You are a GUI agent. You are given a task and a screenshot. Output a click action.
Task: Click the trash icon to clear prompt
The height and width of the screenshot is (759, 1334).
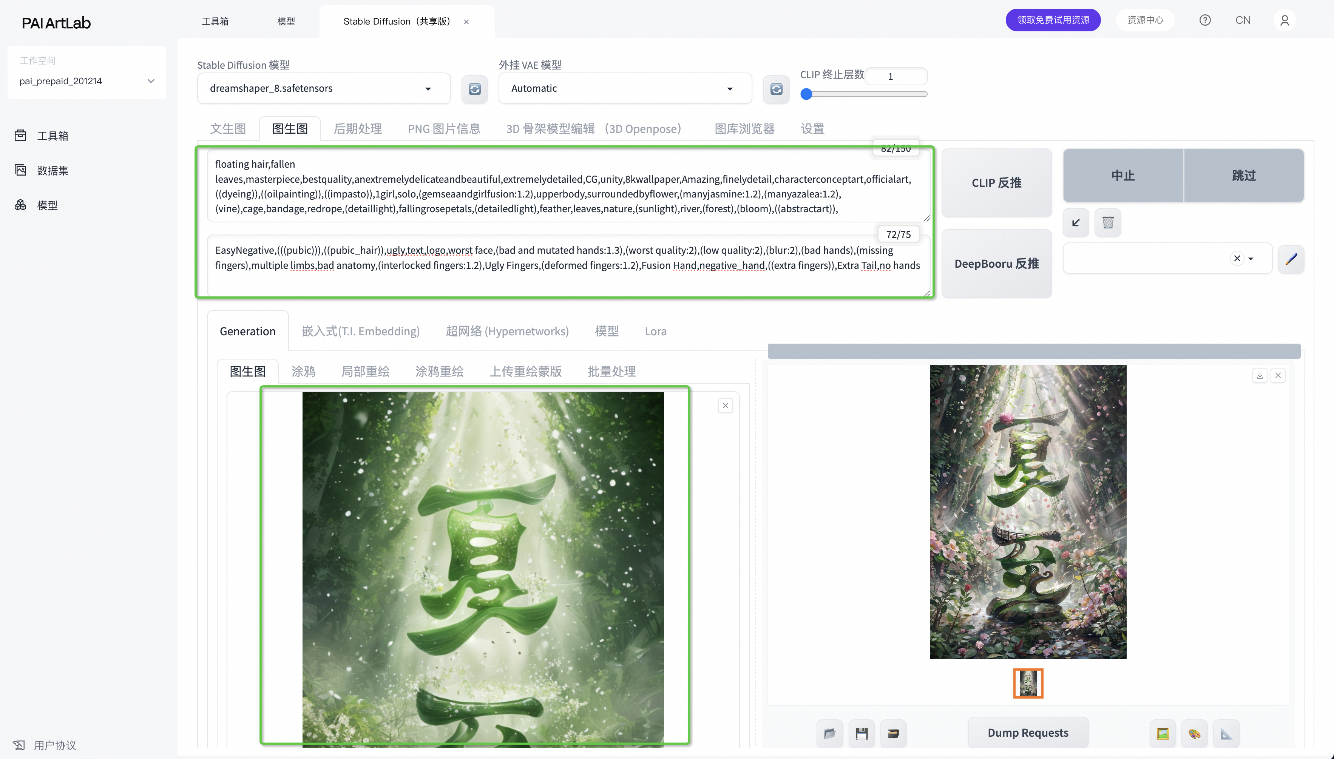coord(1108,222)
